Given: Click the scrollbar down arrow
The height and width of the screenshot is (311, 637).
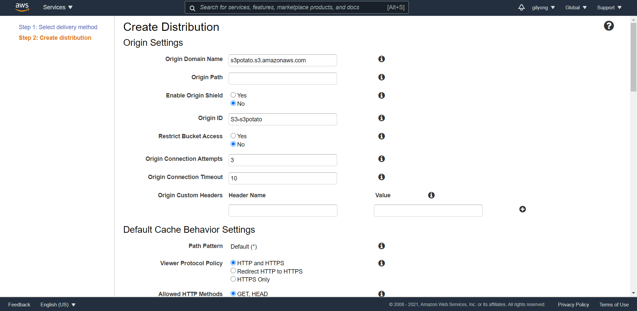Looking at the screenshot, I should click(633, 293).
